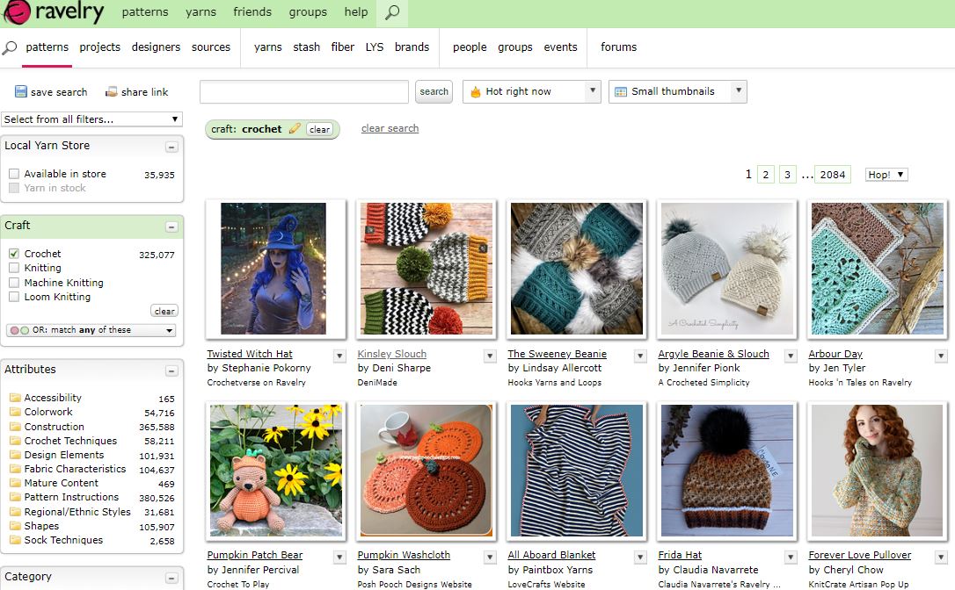Open the magnifier search icon in top bar

click(x=392, y=12)
